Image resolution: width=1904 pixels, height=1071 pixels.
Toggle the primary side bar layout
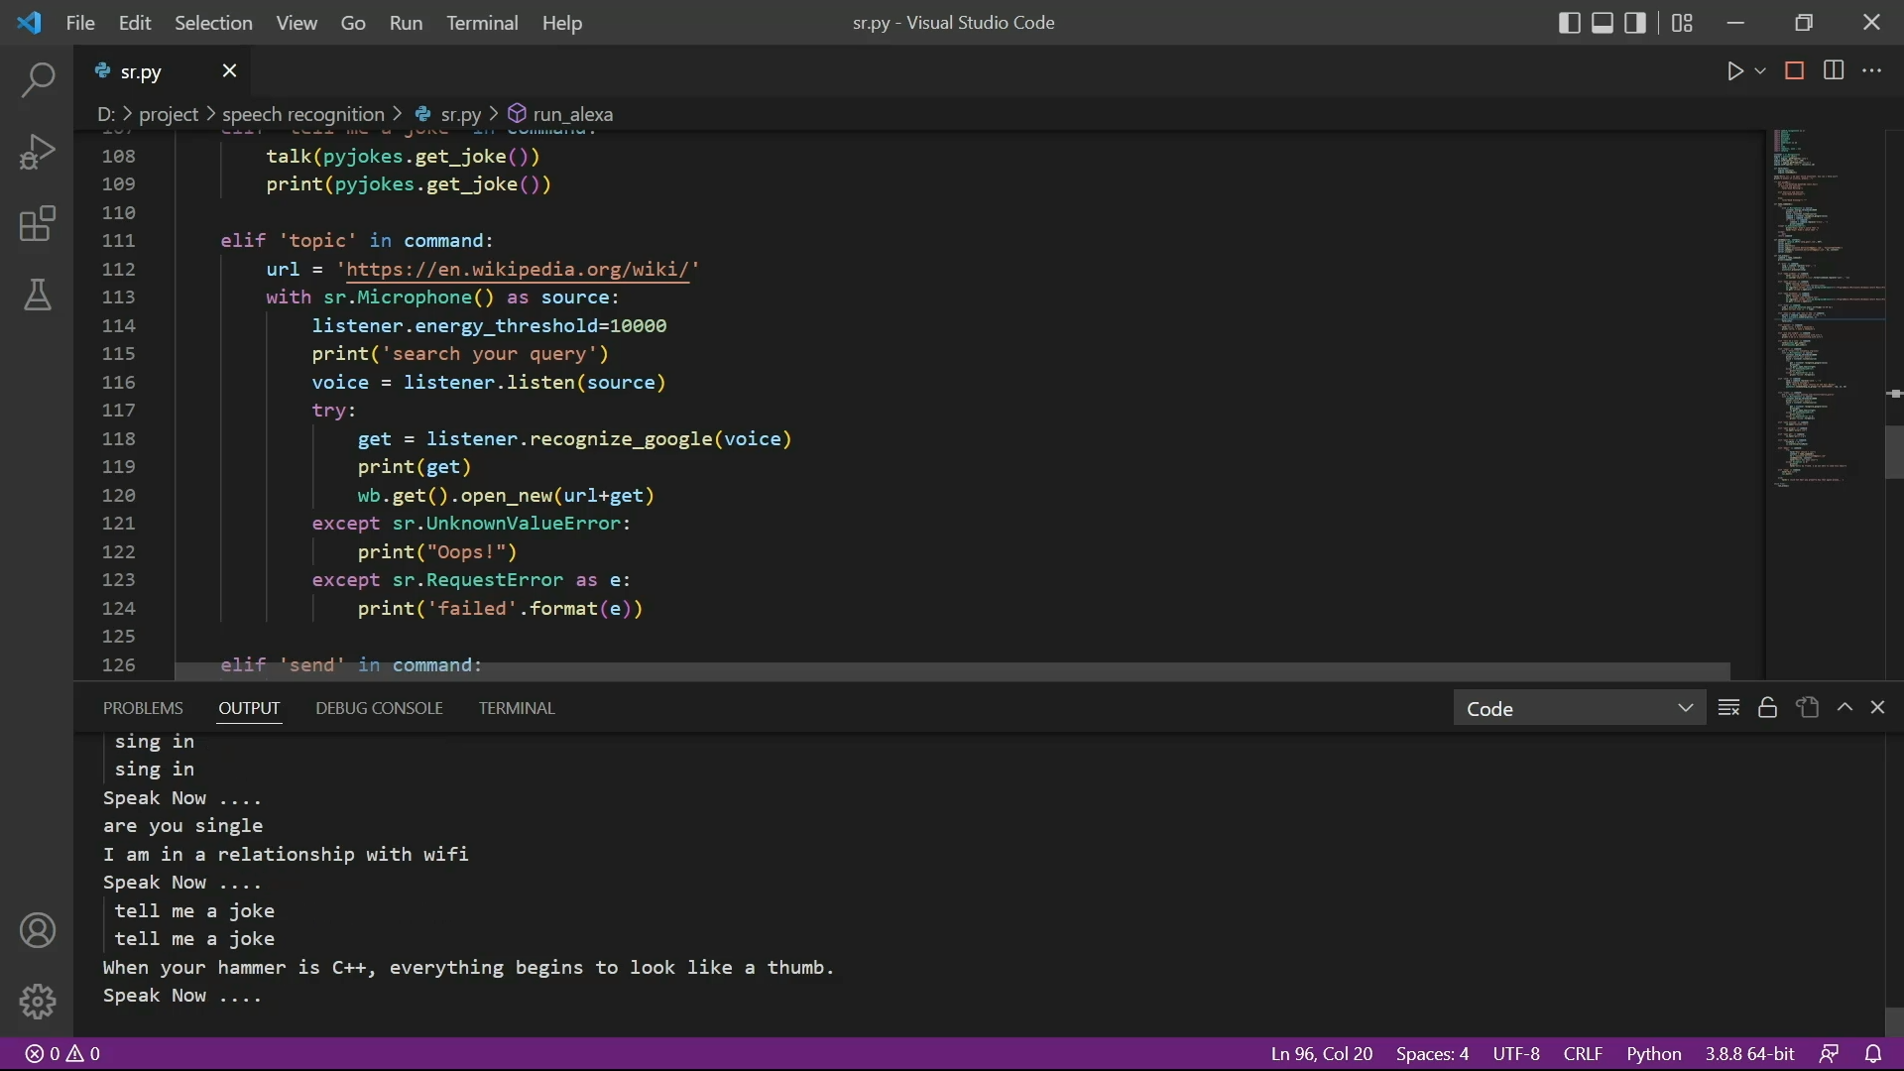click(1569, 23)
